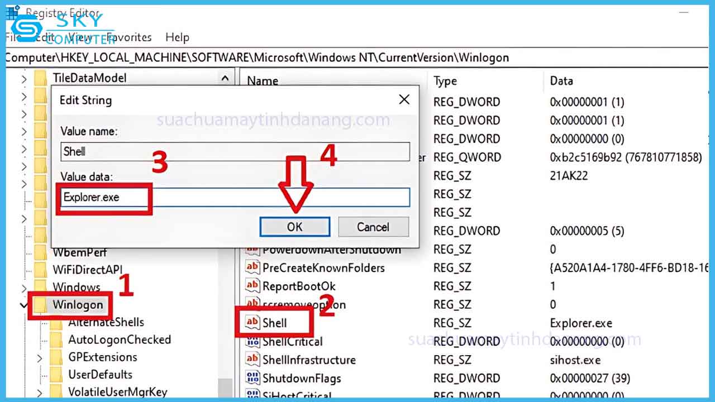This screenshot has width=715, height=402.
Task: Click the GPExtensions folder icon
Action: point(56,357)
